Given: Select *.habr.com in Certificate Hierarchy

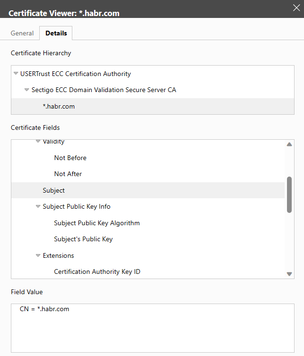Looking at the screenshot, I should (x=59, y=106).
